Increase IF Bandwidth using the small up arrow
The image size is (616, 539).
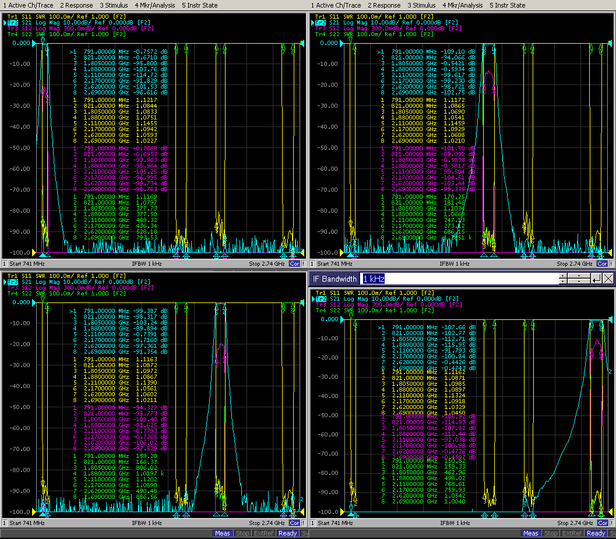pyautogui.click(x=562, y=276)
